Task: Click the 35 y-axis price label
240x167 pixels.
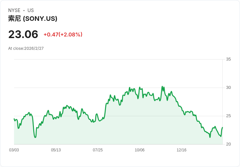Action: coord(228,59)
